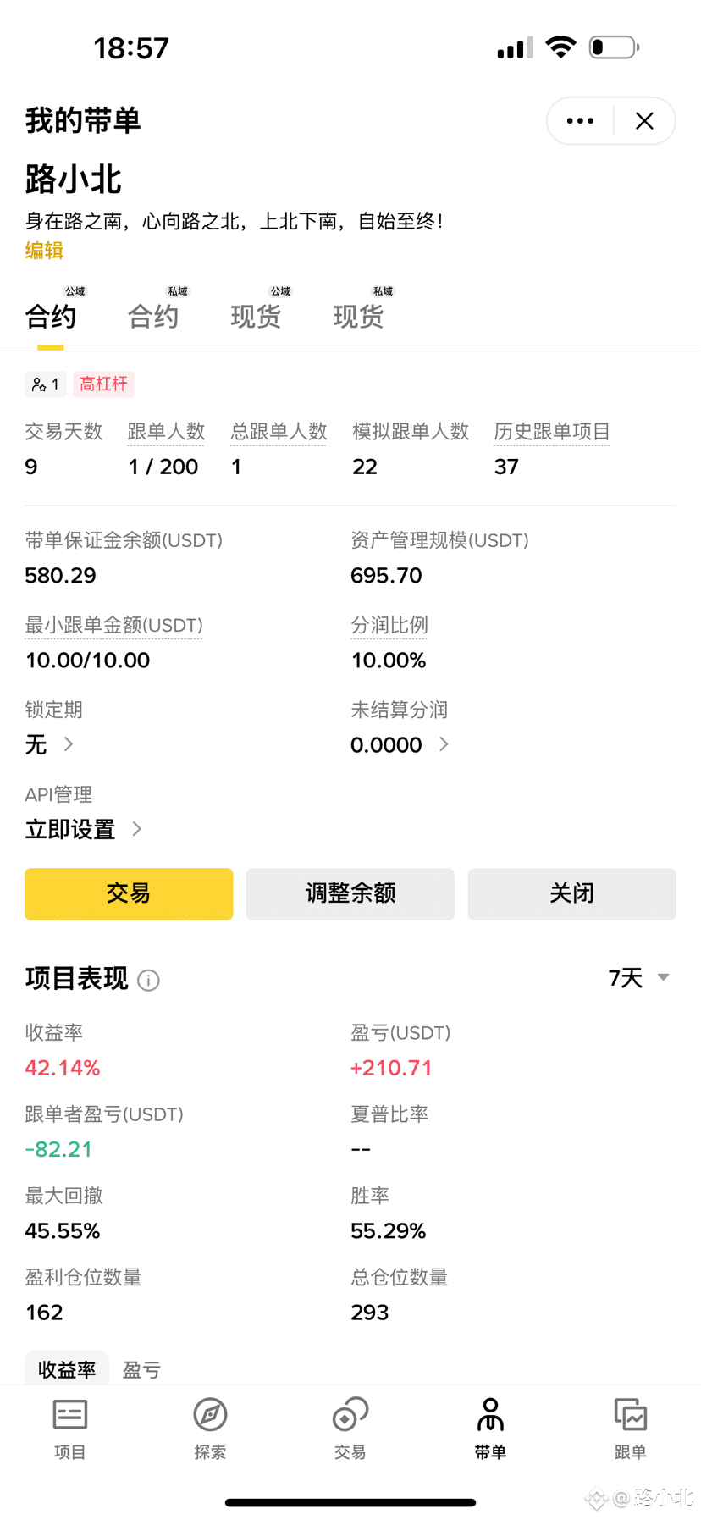Open the 7天 period dropdown
The image size is (701, 1520).
coord(639,978)
